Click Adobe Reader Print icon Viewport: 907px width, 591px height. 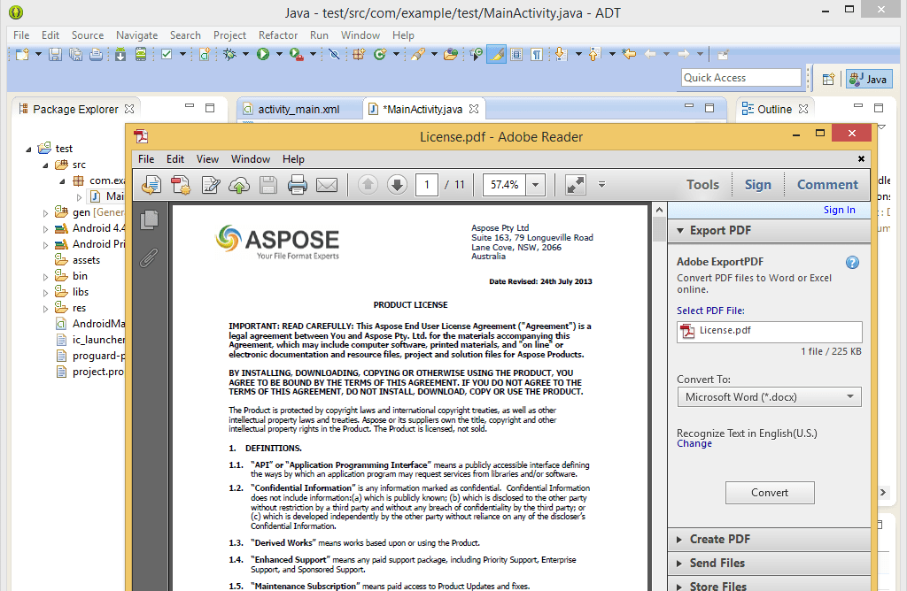click(298, 185)
